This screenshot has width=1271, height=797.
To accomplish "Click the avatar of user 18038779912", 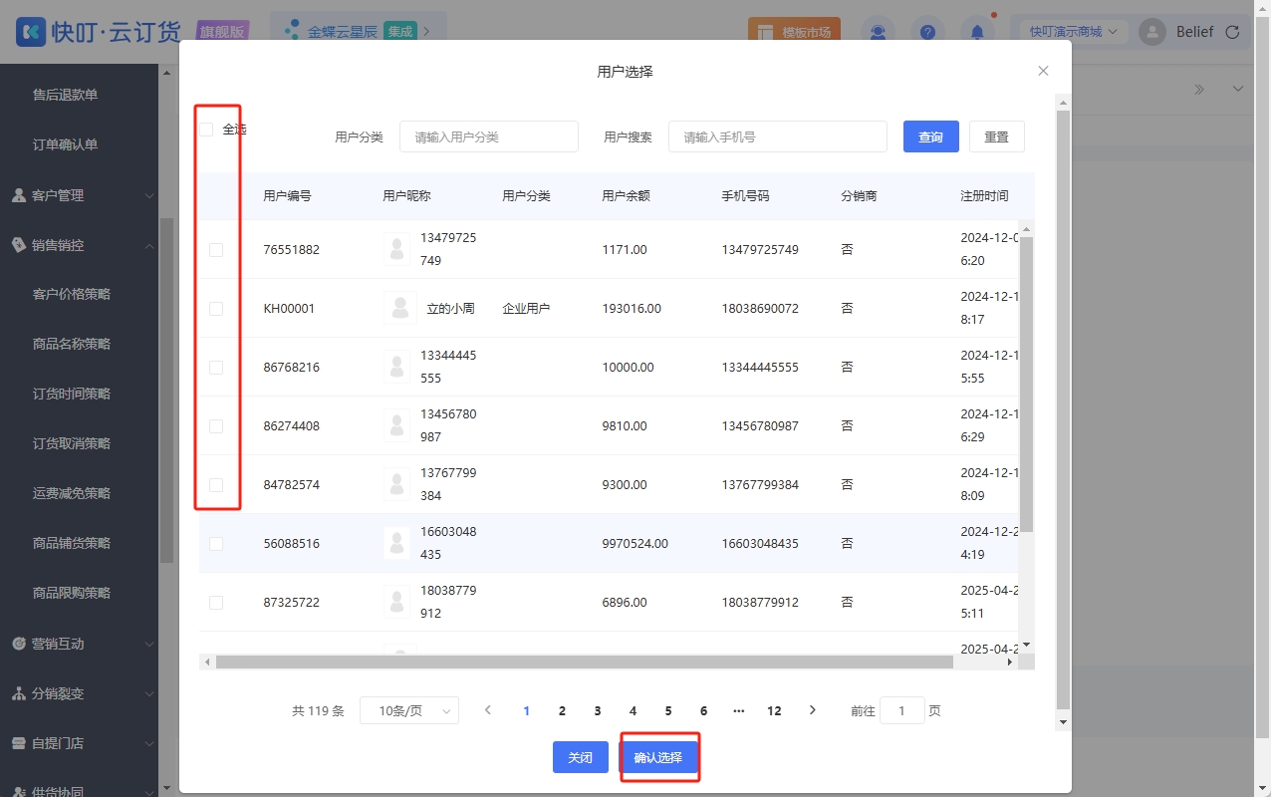I will tap(397, 602).
